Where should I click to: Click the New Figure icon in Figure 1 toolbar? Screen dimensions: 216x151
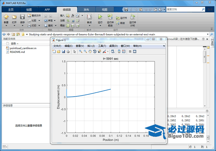54,51
